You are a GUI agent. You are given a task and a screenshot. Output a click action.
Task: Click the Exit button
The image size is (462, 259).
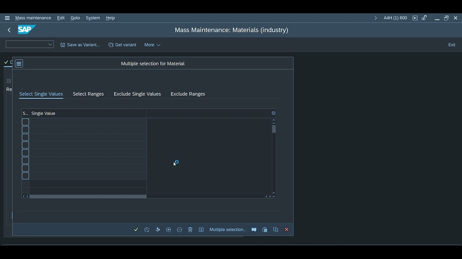click(452, 45)
